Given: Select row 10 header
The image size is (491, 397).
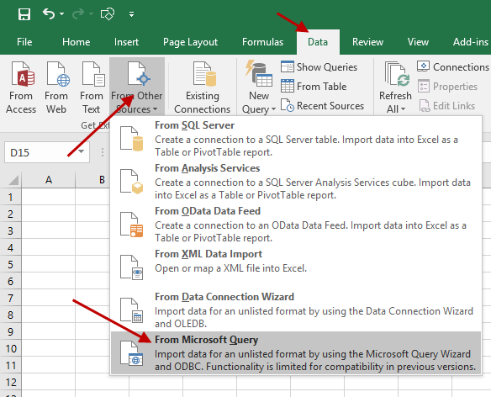Looking at the screenshot, I should [x=11, y=348].
